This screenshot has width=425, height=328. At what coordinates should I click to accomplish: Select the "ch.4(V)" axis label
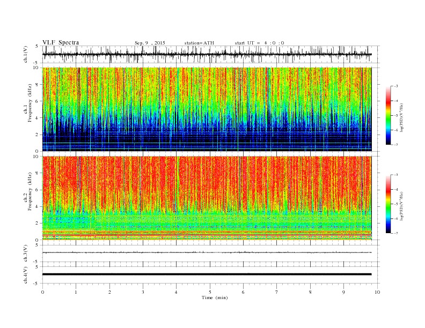[x=25, y=275]
